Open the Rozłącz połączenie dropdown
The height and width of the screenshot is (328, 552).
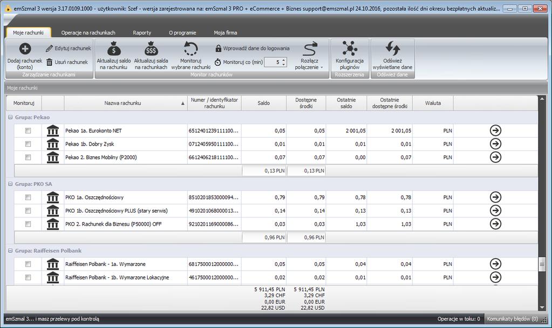(309, 56)
